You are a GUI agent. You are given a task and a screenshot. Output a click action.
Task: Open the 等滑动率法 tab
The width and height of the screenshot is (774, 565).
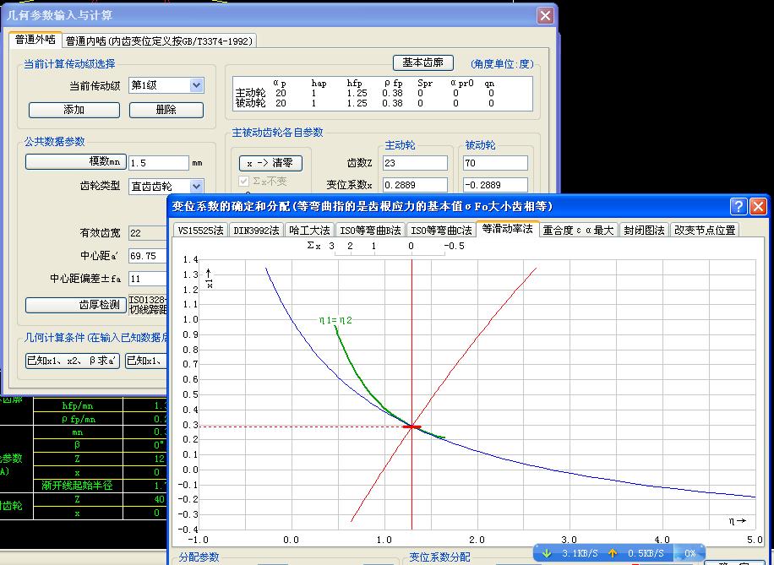click(508, 229)
